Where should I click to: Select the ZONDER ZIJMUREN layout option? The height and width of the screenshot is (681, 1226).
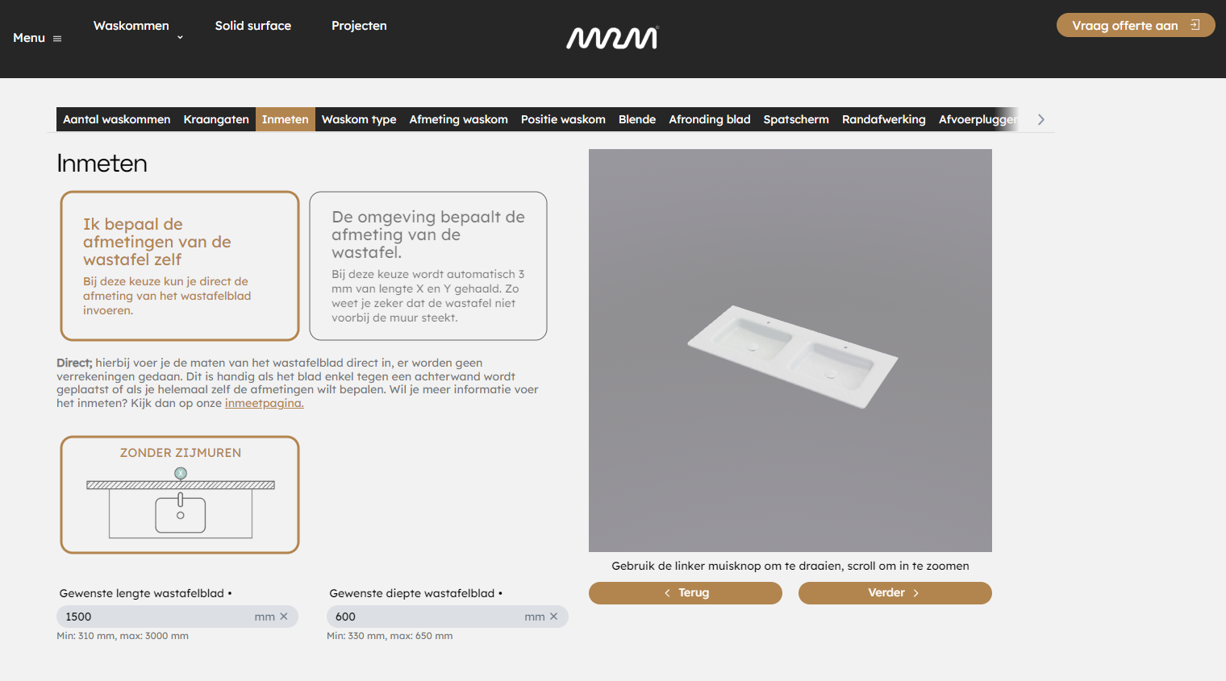click(179, 494)
